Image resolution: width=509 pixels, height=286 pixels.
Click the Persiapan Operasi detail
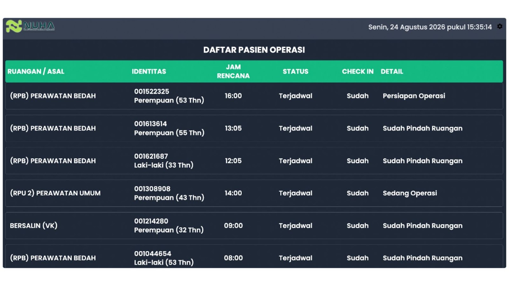[x=414, y=96]
